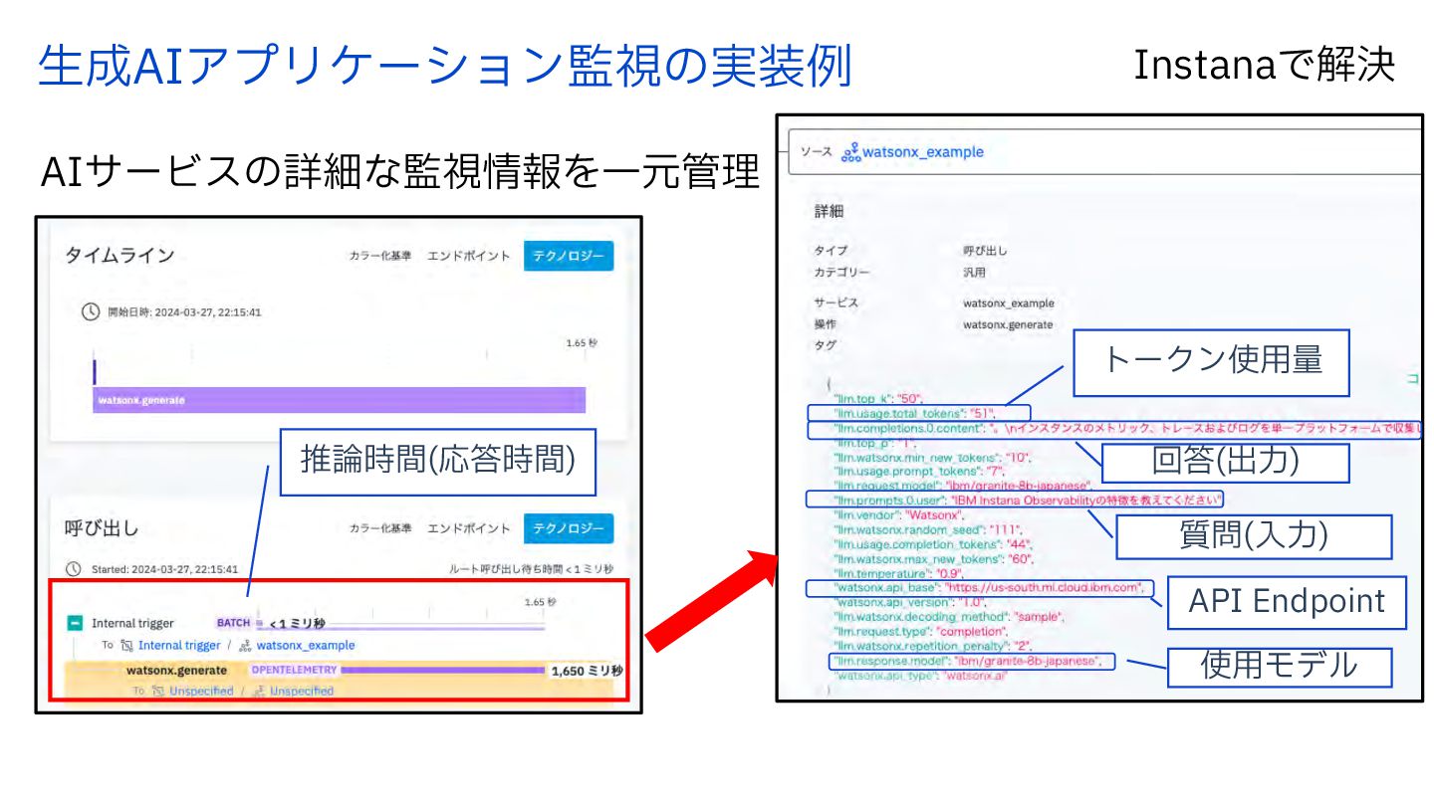
Task: Collapse the Internal trigger call row
Action: pos(75,624)
